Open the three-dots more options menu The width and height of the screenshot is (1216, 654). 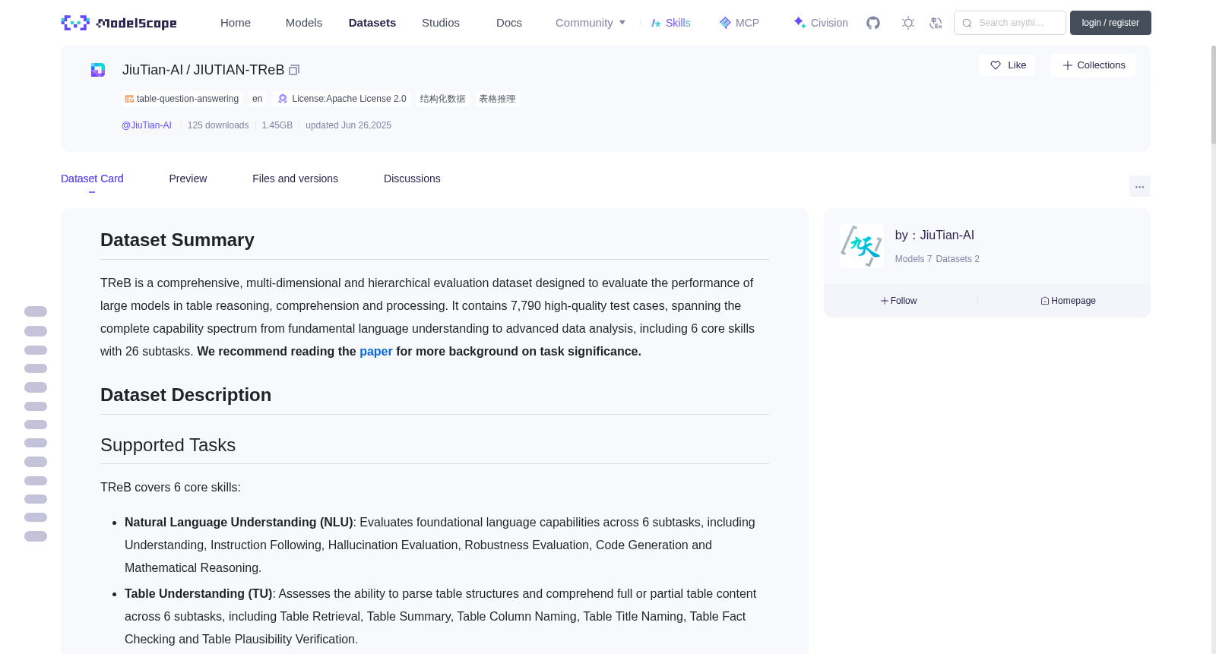[x=1139, y=186]
